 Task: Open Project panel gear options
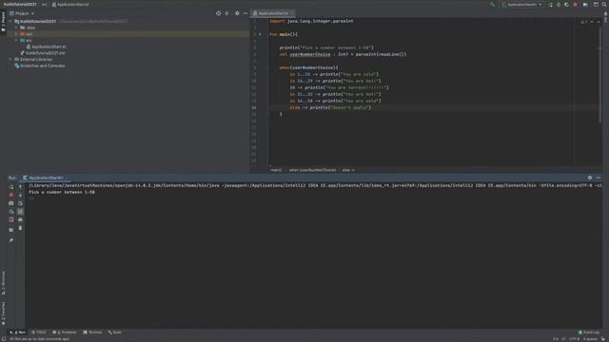237,13
